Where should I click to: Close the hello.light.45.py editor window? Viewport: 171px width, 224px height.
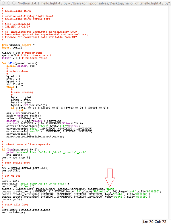pyautogui.click(x=3, y=3)
